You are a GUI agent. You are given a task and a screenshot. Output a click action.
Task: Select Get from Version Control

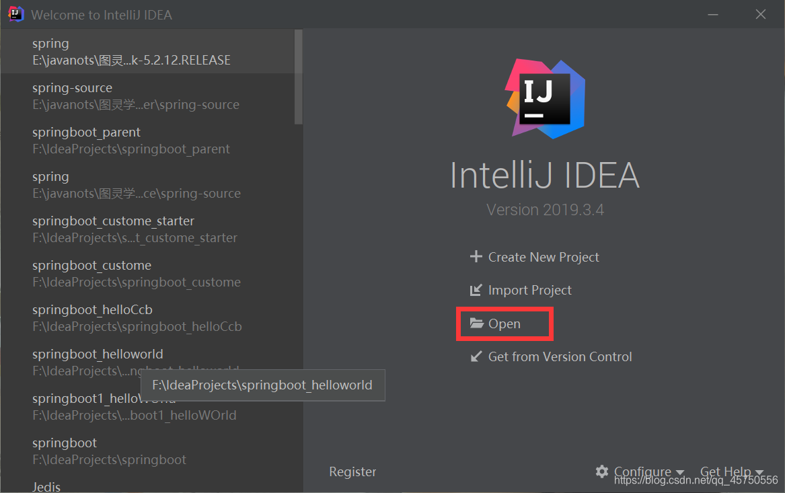click(x=560, y=357)
